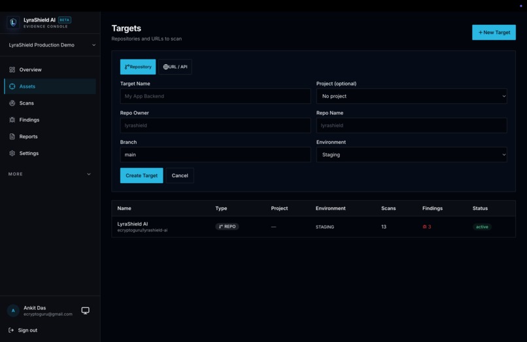Focus the Branch field containing main
Screen dimensions: 527x342
point(215,155)
